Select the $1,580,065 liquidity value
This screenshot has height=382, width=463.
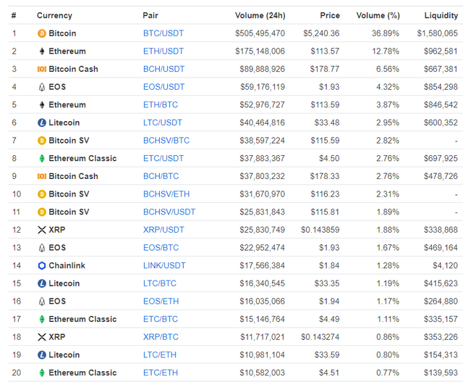point(437,33)
